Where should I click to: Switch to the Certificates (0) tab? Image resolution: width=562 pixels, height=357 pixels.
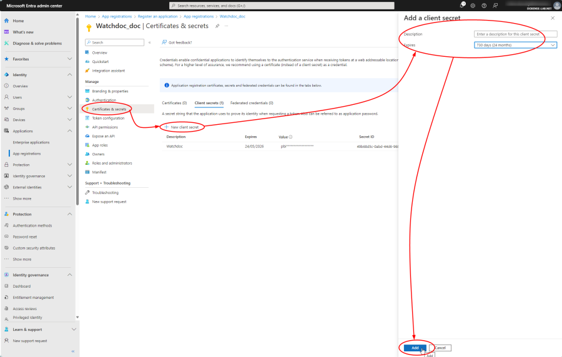[x=174, y=102]
